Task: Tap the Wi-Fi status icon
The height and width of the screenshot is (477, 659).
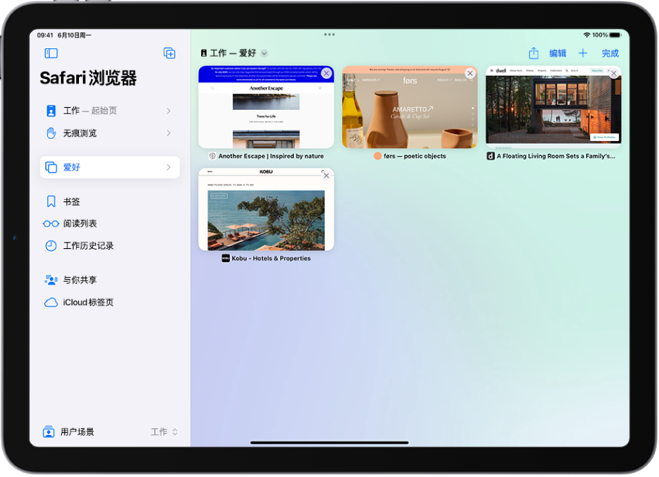Action: (x=587, y=35)
